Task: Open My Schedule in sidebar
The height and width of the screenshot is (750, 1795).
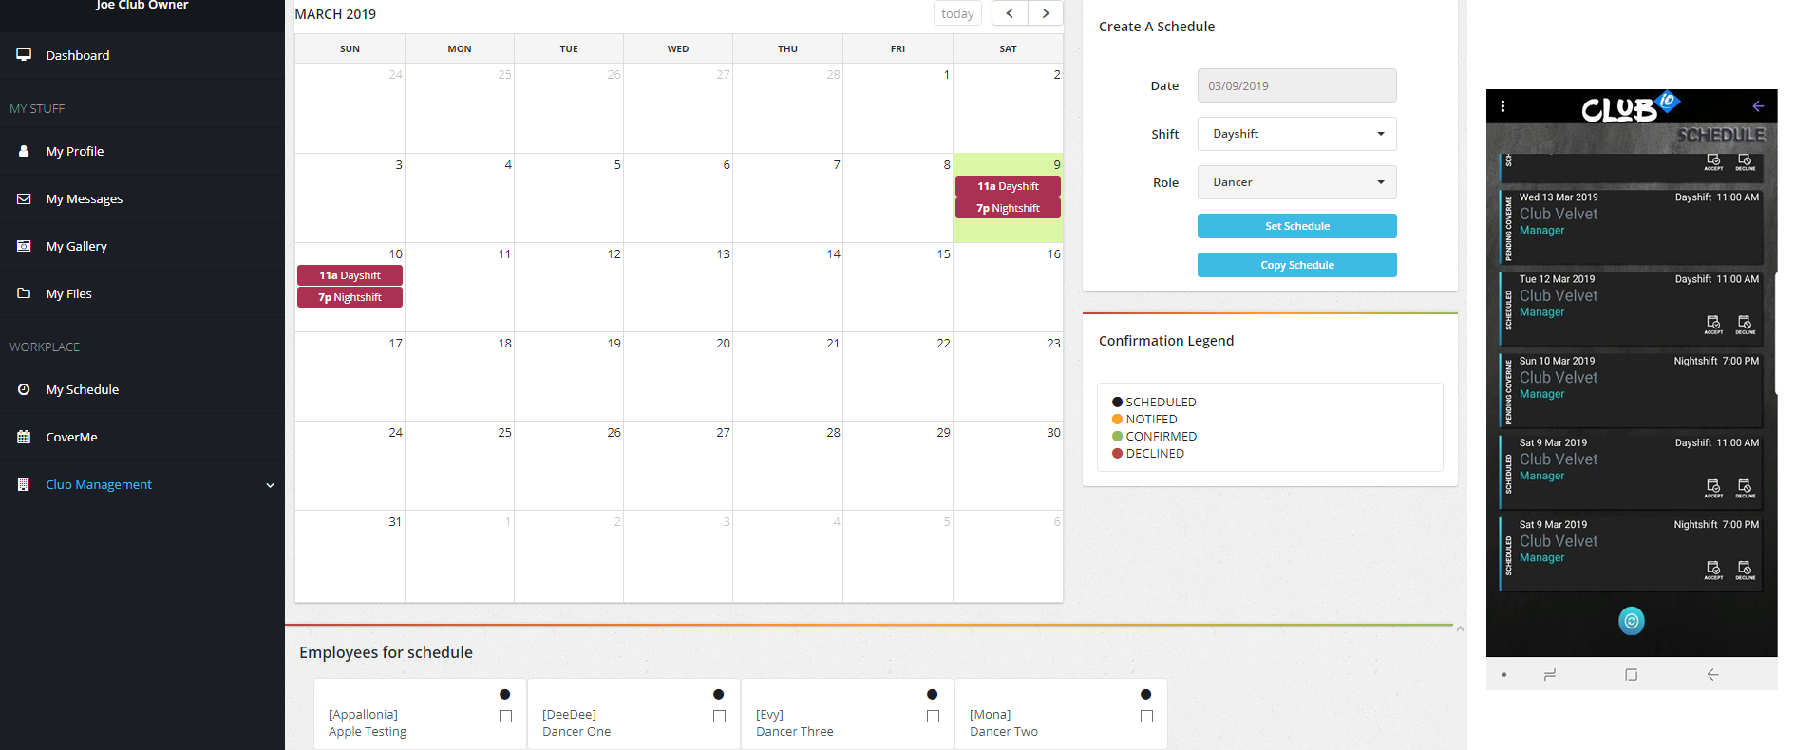Action: [83, 389]
